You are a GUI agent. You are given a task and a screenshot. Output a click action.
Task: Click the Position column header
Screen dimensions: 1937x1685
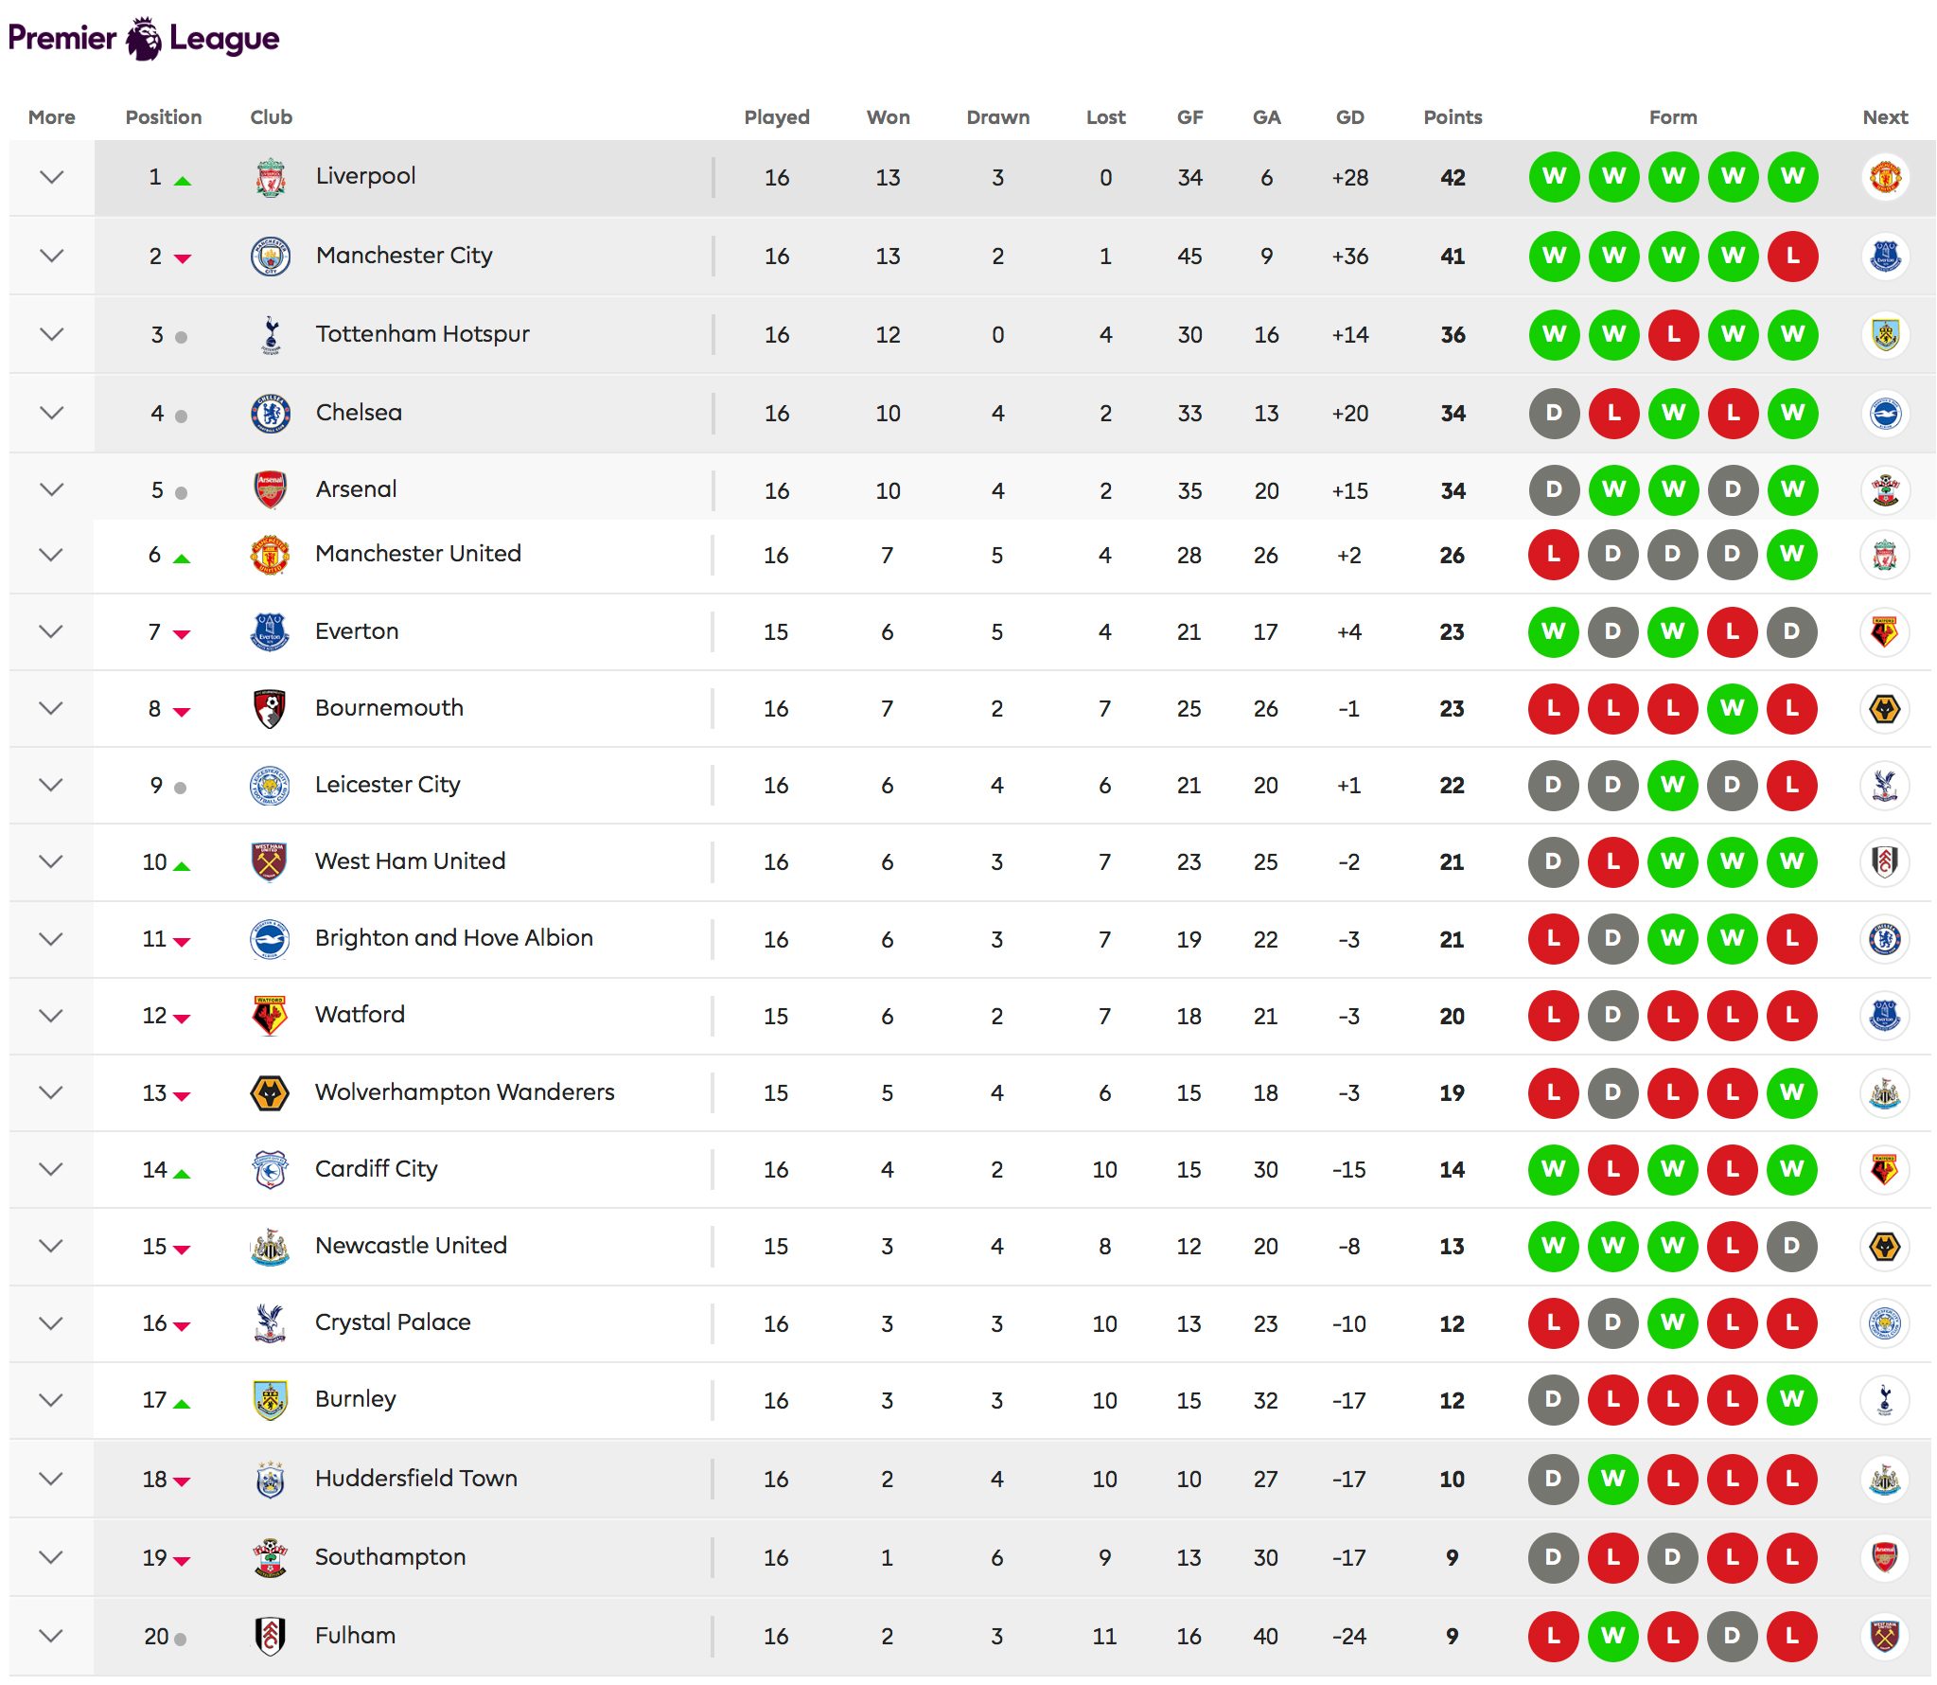pos(164,117)
